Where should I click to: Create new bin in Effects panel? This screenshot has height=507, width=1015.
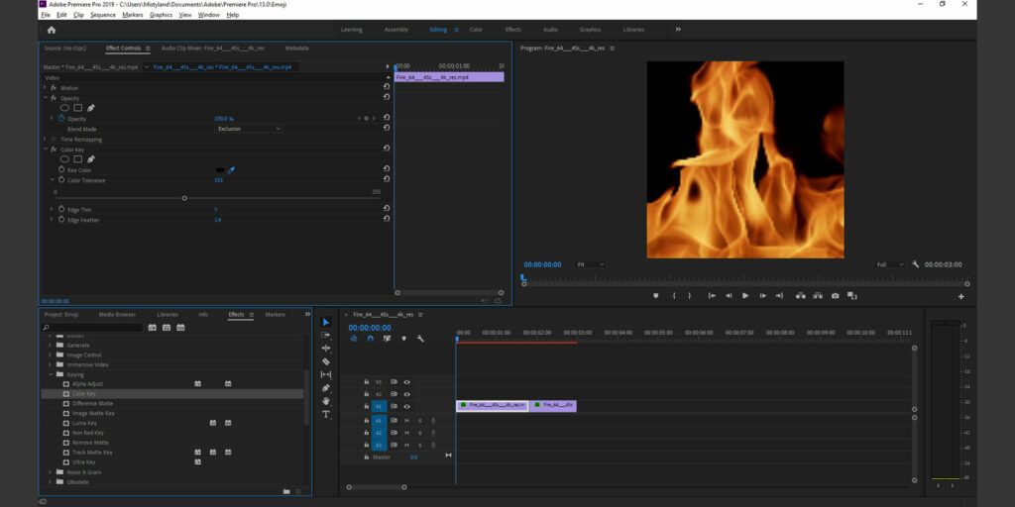[286, 491]
